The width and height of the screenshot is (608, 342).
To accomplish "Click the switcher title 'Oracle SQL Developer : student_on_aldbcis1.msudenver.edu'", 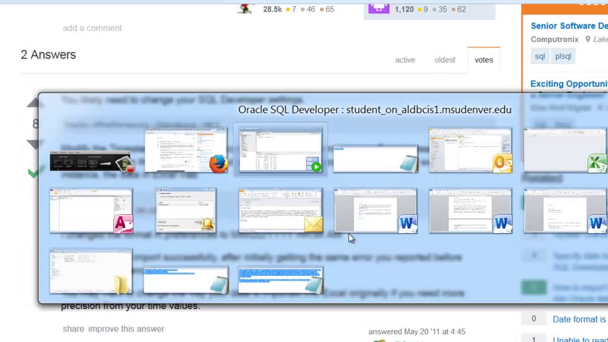I will click(375, 110).
